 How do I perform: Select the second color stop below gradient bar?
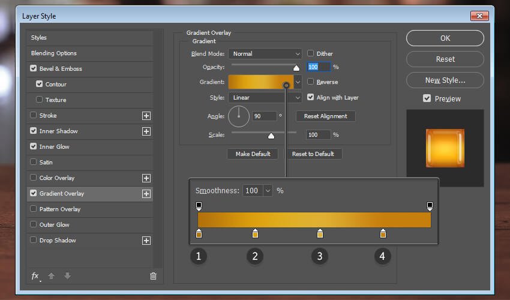click(256, 233)
